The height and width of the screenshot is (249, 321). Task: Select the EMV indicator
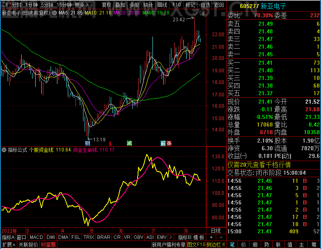[162, 237]
